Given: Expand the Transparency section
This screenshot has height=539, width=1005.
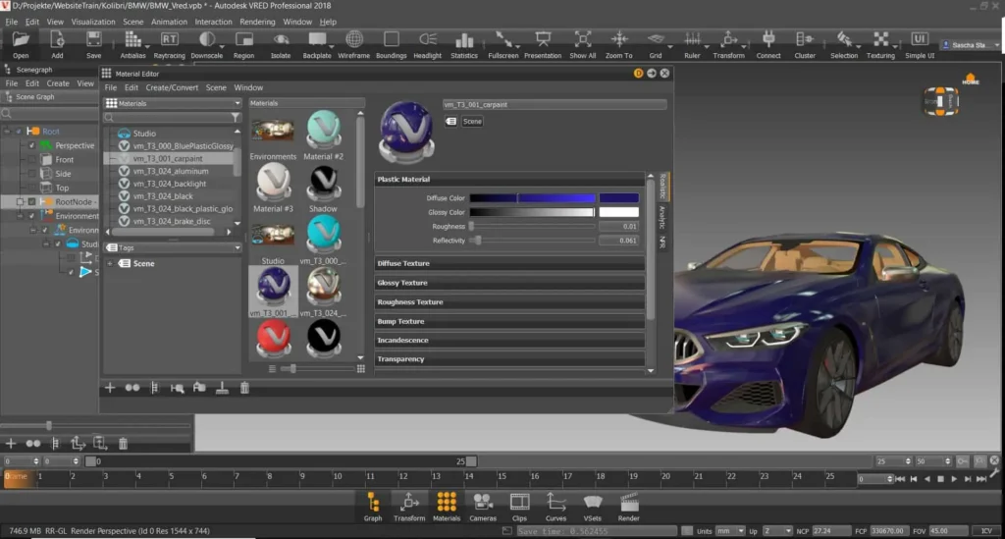Looking at the screenshot, I should pos(509,359).
